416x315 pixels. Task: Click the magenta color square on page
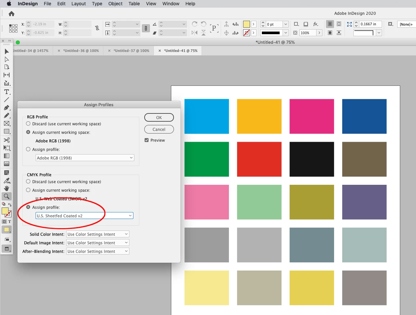click(312, 116)
